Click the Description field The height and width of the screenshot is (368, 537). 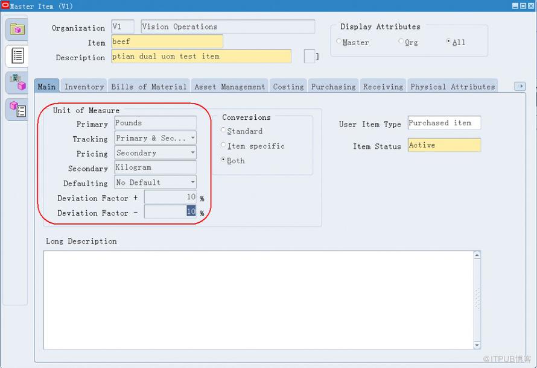tap(202, 56)
